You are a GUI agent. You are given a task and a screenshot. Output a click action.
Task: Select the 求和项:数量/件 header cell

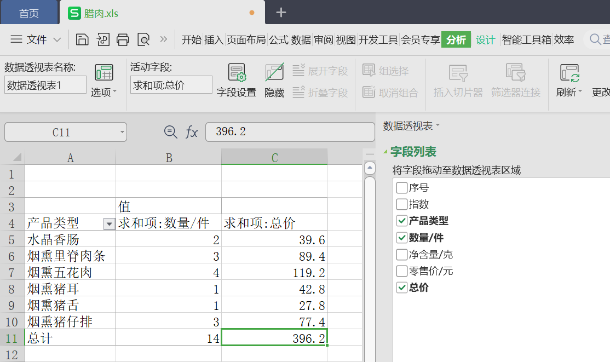tap(169, 223)
